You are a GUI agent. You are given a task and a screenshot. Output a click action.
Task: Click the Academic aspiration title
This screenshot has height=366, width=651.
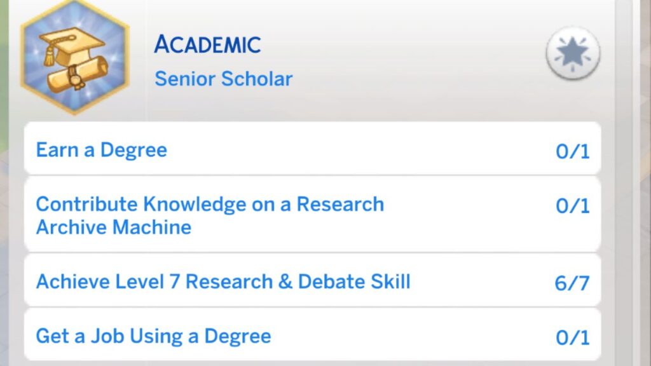[208, 43]
